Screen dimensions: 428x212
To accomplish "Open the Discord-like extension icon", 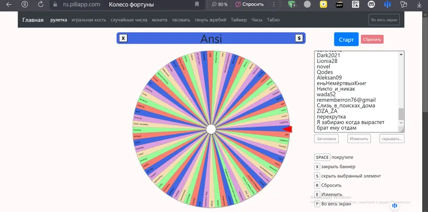I will (372, 4).
